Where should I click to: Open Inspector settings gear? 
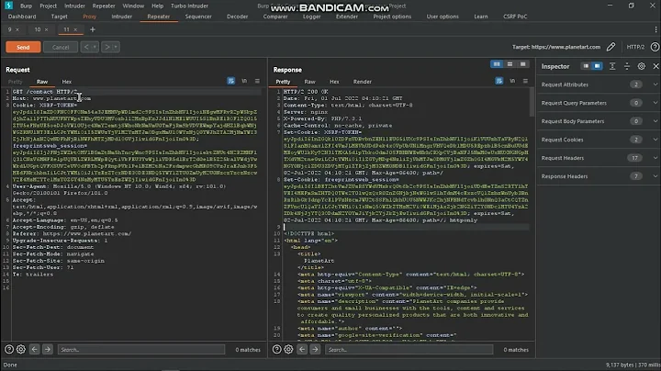(641, 66)
